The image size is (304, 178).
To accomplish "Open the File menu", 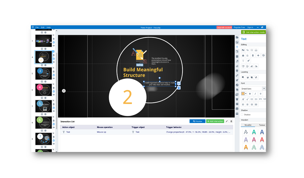I will [x=37, y=27].
